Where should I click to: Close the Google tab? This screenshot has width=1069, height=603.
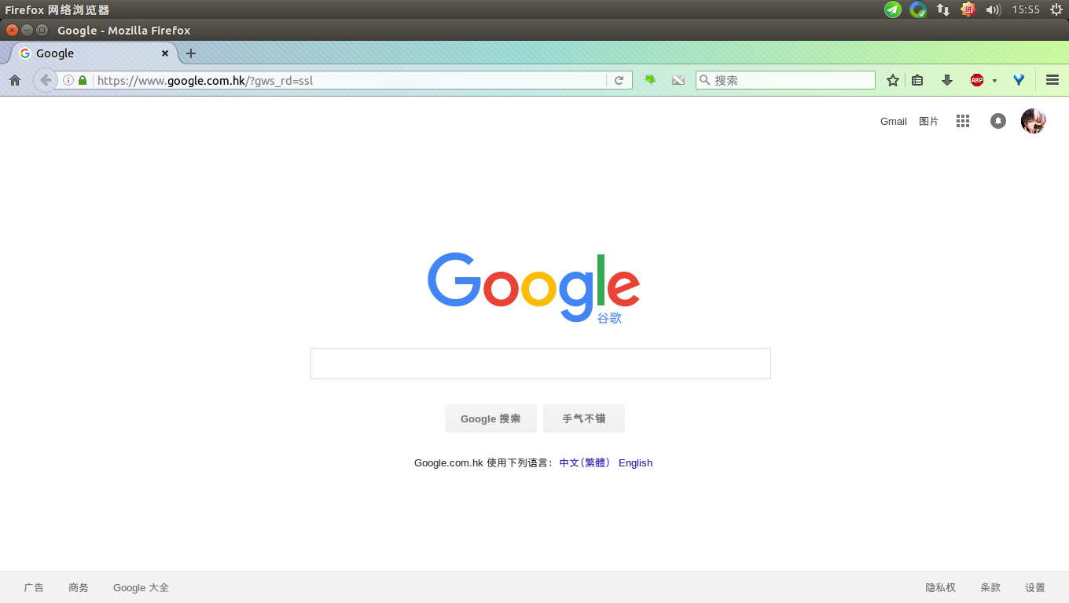165,53
